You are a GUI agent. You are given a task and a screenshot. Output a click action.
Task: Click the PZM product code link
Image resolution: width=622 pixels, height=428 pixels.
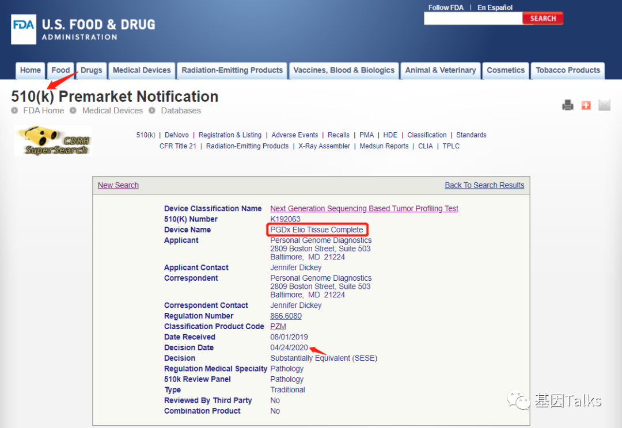point(278,327)
